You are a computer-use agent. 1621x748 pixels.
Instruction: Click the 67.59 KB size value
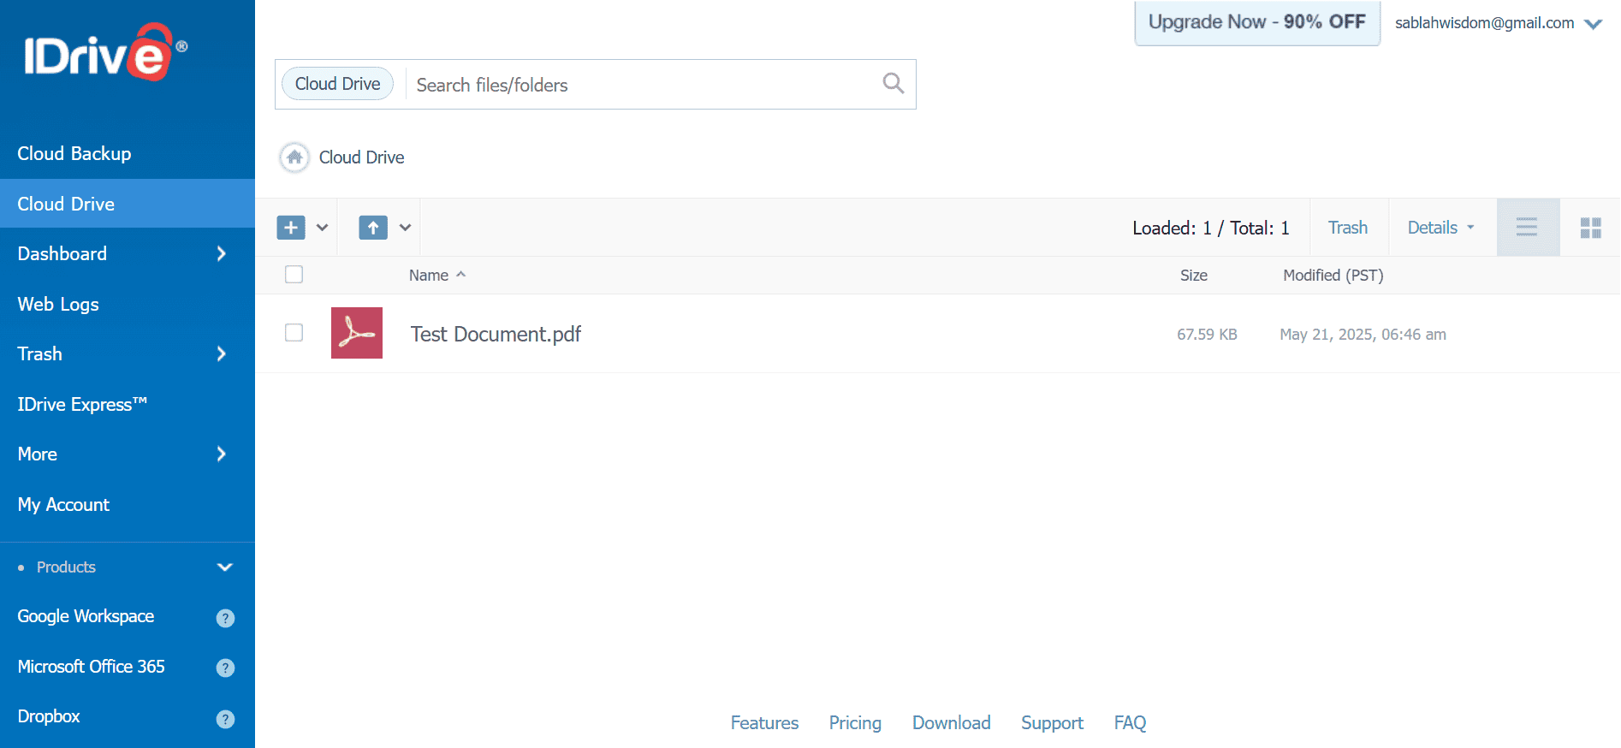1207,335
